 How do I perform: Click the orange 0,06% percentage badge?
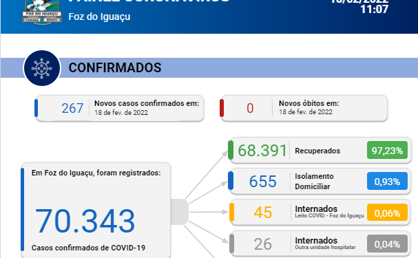pyautogui.click(x=387, y=213)
